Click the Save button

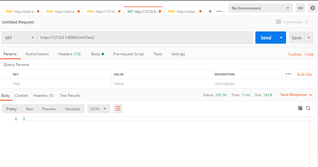click(x=297, y=38)
